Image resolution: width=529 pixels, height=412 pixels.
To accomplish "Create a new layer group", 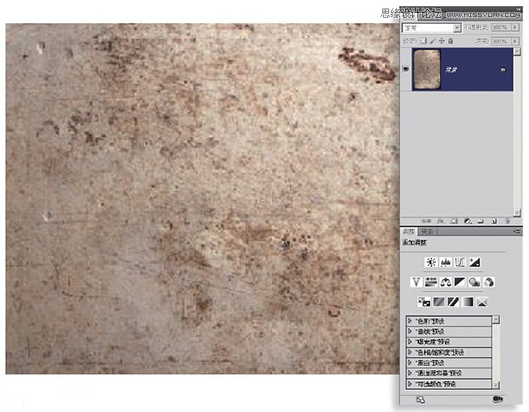I will (x=480, y=221).
